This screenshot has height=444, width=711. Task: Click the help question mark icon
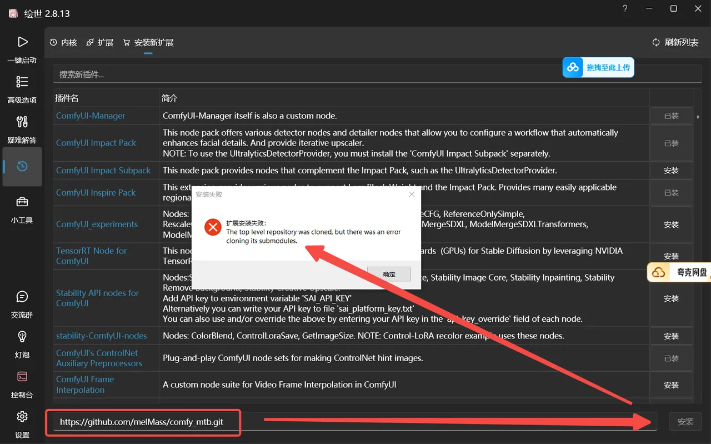625,9
